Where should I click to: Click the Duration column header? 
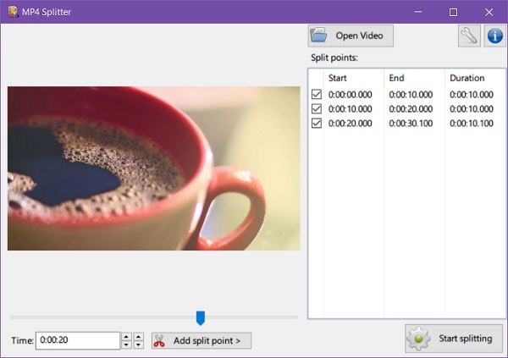[467, 78]
